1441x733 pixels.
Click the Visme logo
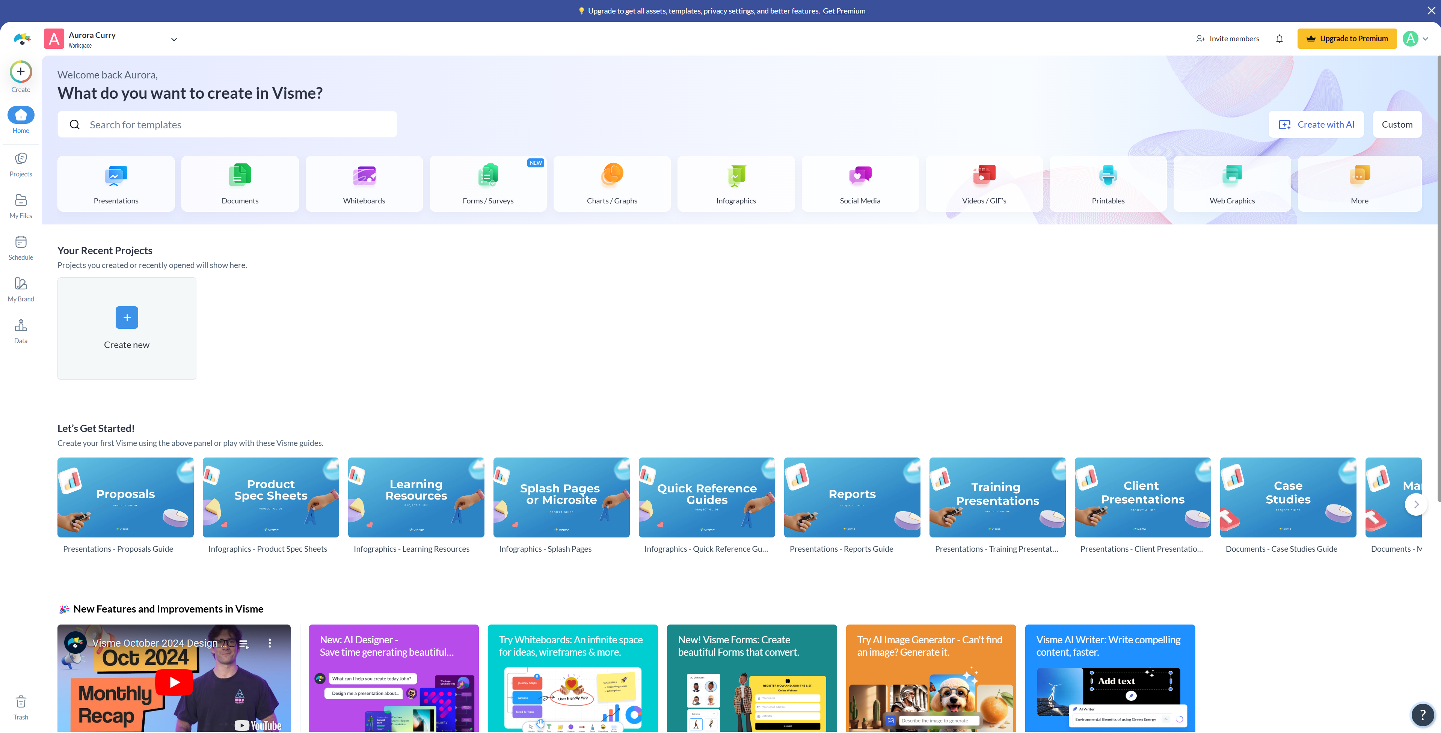[x=22, y=39]
